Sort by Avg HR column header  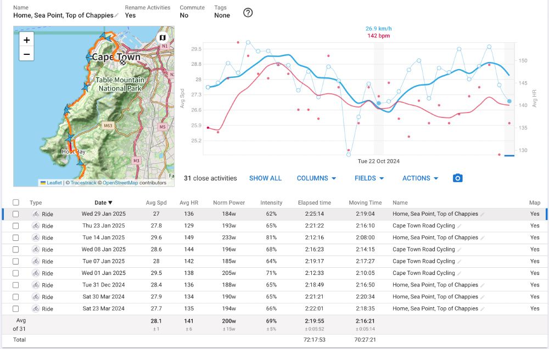click(x=189, y=202)
